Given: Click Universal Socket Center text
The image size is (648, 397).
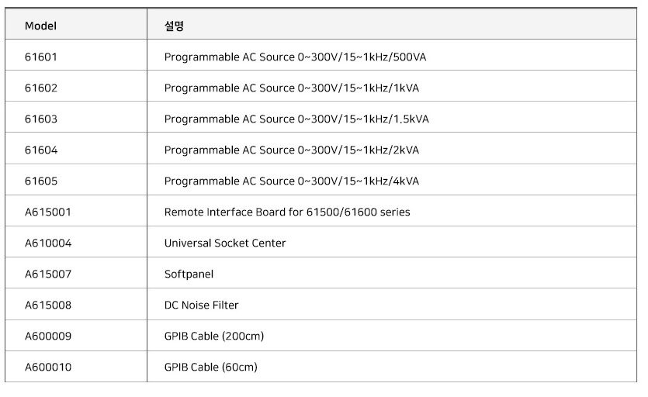Looking at the screenshot, I should click(225, 243).
